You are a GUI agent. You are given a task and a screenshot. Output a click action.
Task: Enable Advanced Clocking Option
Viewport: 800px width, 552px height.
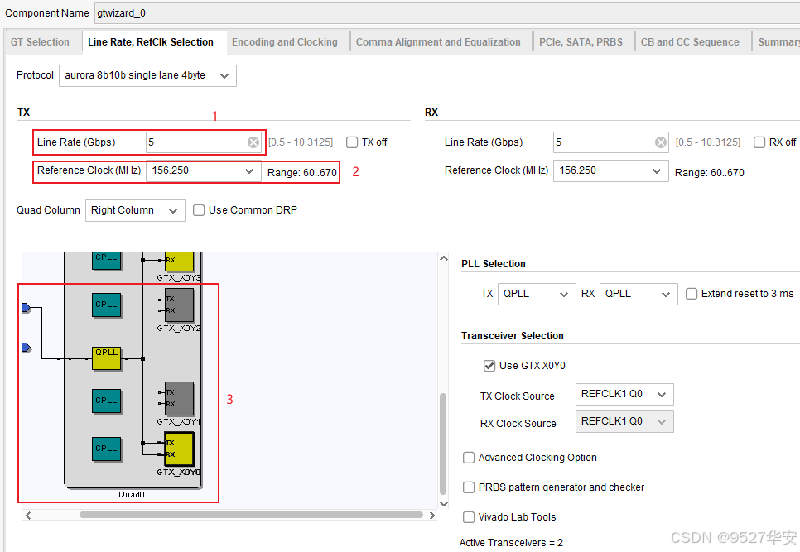pyautogui.click(x=469, y=458)
